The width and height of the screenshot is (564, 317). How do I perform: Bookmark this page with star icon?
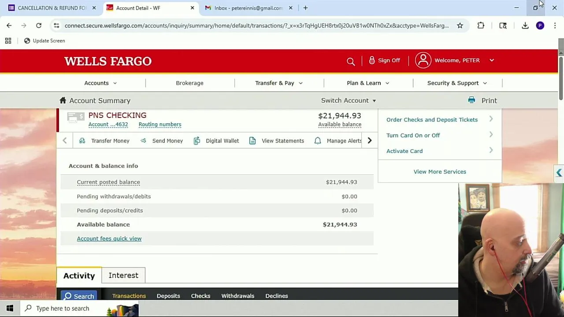tap(460, 26)
